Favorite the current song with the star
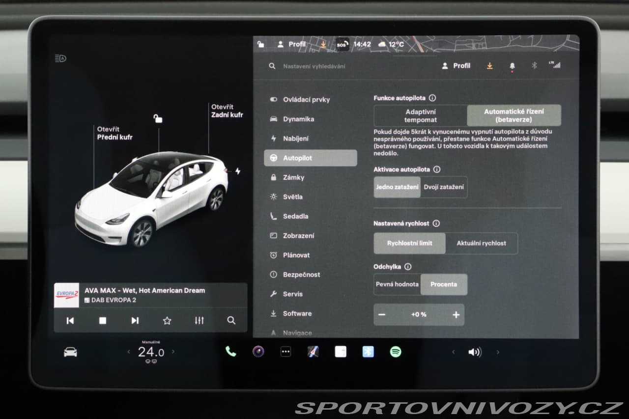This screenshot has width=629, height=419. point(167,320)
